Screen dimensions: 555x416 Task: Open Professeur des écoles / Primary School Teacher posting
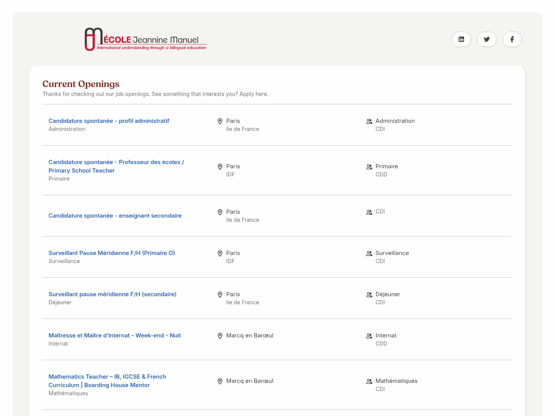[x=116, y=166]
